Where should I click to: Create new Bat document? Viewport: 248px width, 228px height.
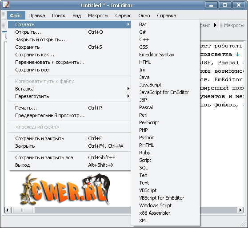(165, 24)
